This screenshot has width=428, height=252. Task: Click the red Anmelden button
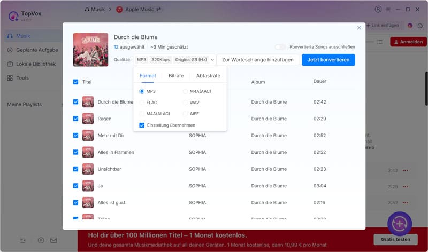click(408, 42)
